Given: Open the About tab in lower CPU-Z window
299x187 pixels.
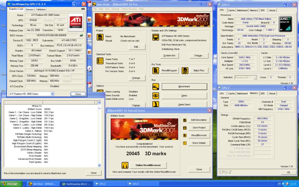Looking at the screenshot, I should (x=272, y=93).
